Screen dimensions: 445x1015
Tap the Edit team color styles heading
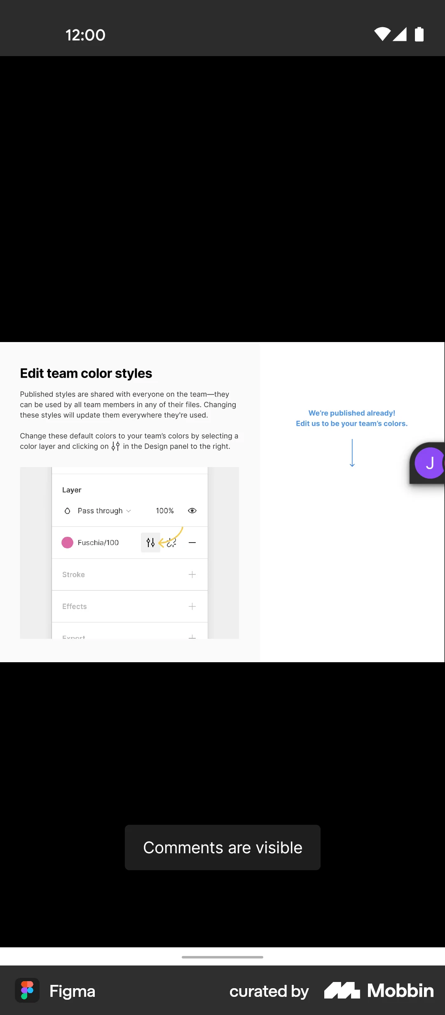click(86, 373)
